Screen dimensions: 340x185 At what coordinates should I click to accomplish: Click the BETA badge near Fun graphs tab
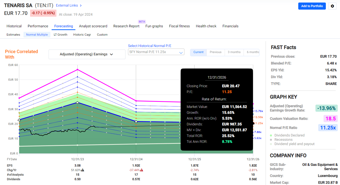coord(142,21)
